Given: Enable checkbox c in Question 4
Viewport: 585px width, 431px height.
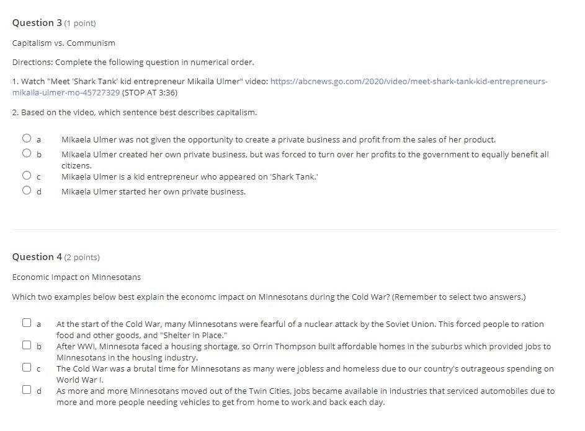Looking at the screenshot, I should [x=27, y=367].
